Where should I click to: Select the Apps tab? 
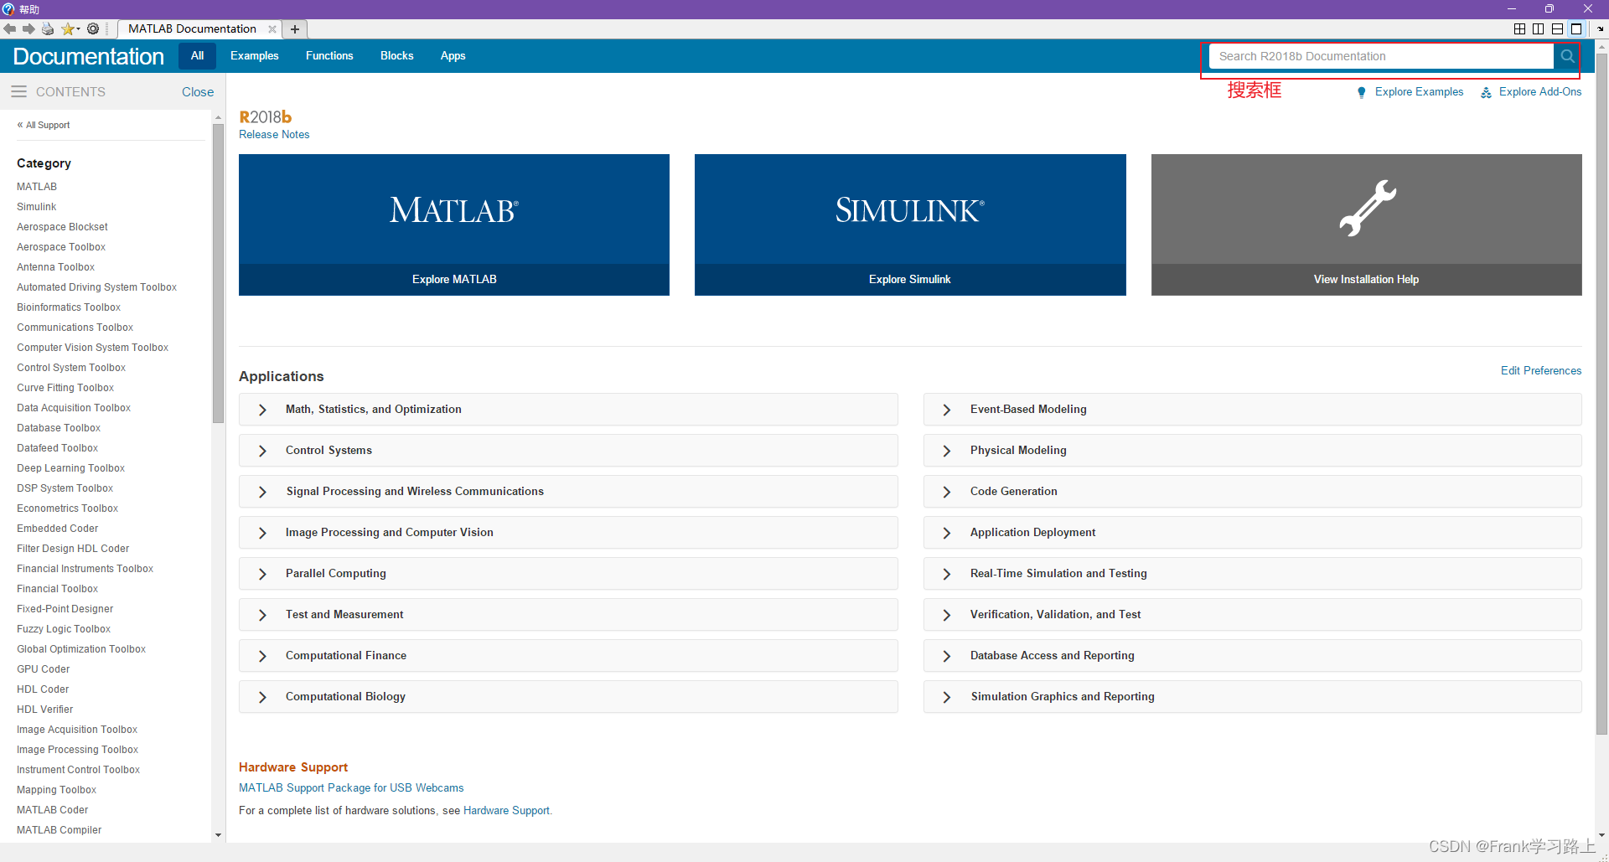click(x=453, y=56)
